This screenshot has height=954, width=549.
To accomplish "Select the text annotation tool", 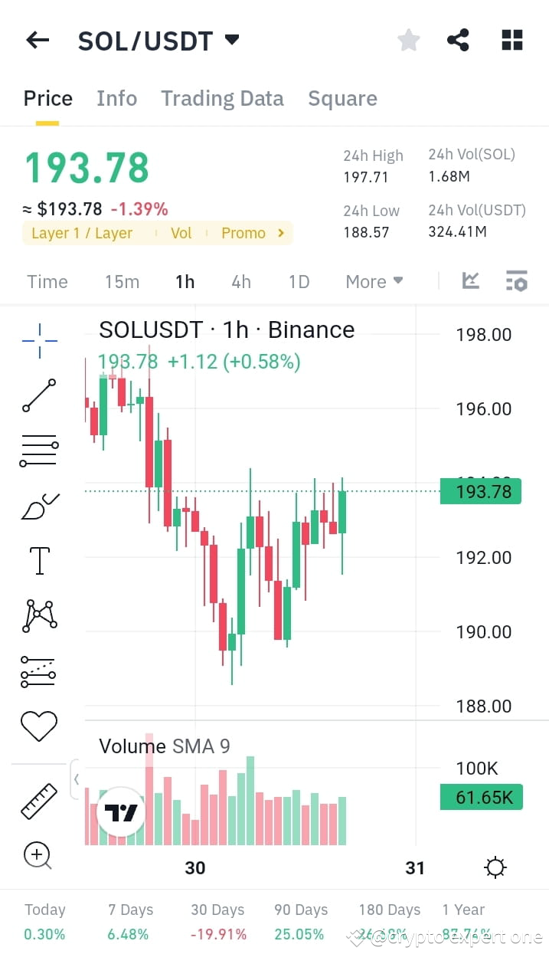I will click(x=38, y=560).
